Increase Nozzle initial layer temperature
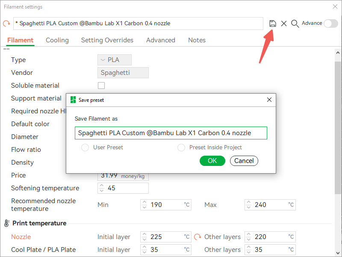This screenshot has height=257, width=342. click(x=144, y=234)
